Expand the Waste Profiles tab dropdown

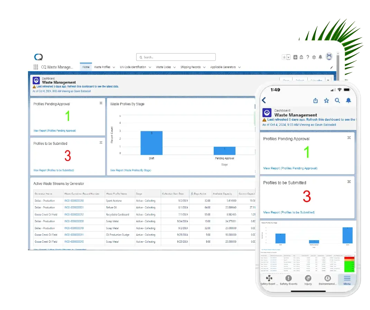click(x=114, y=67)
